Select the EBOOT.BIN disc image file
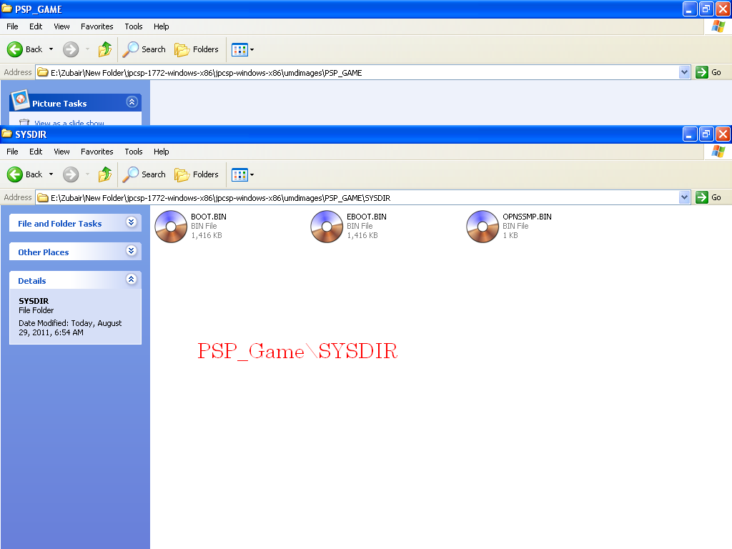 (x=327, y=227)
